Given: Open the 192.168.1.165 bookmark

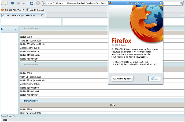Looking at the screenshot, I should [35, 10].
